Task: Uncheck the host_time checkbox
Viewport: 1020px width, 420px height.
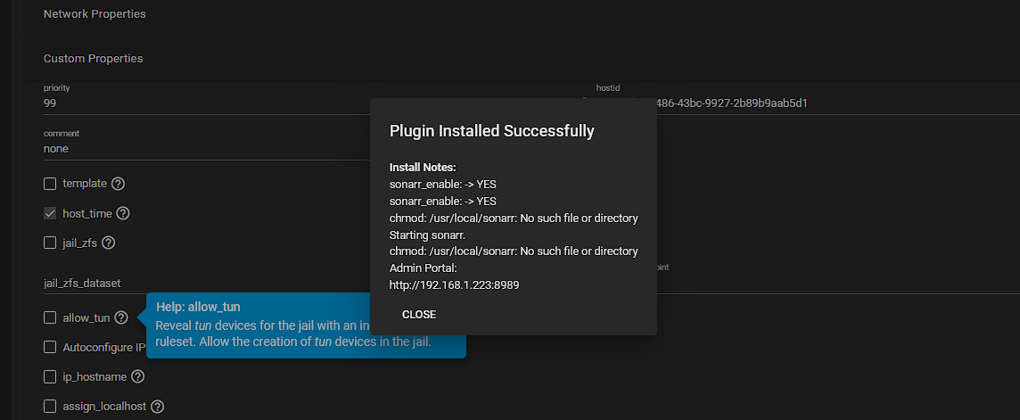Action: [x=50, y=213]
